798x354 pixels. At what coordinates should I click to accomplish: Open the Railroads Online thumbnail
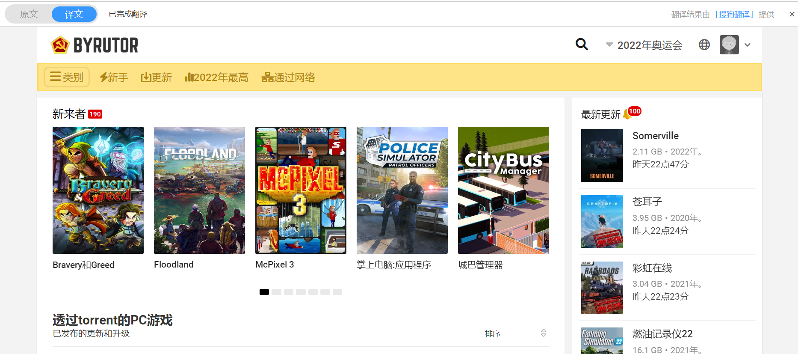(602, 288)
